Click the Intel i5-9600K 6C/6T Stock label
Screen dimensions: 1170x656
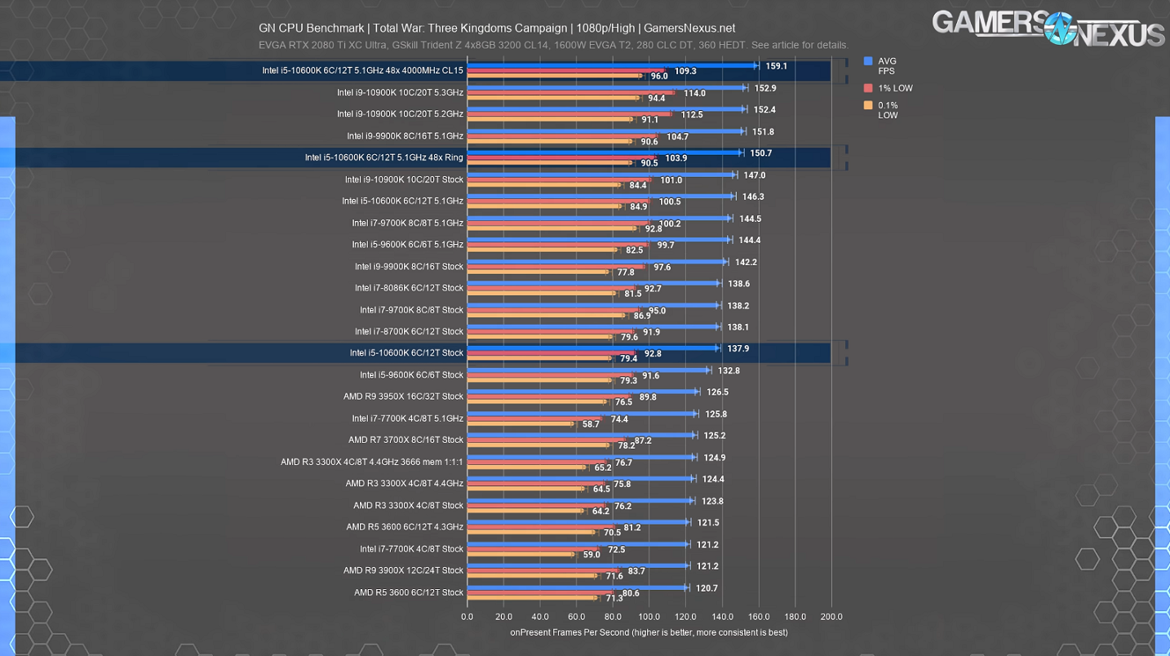pyautogui.click(x=411, y=375)
